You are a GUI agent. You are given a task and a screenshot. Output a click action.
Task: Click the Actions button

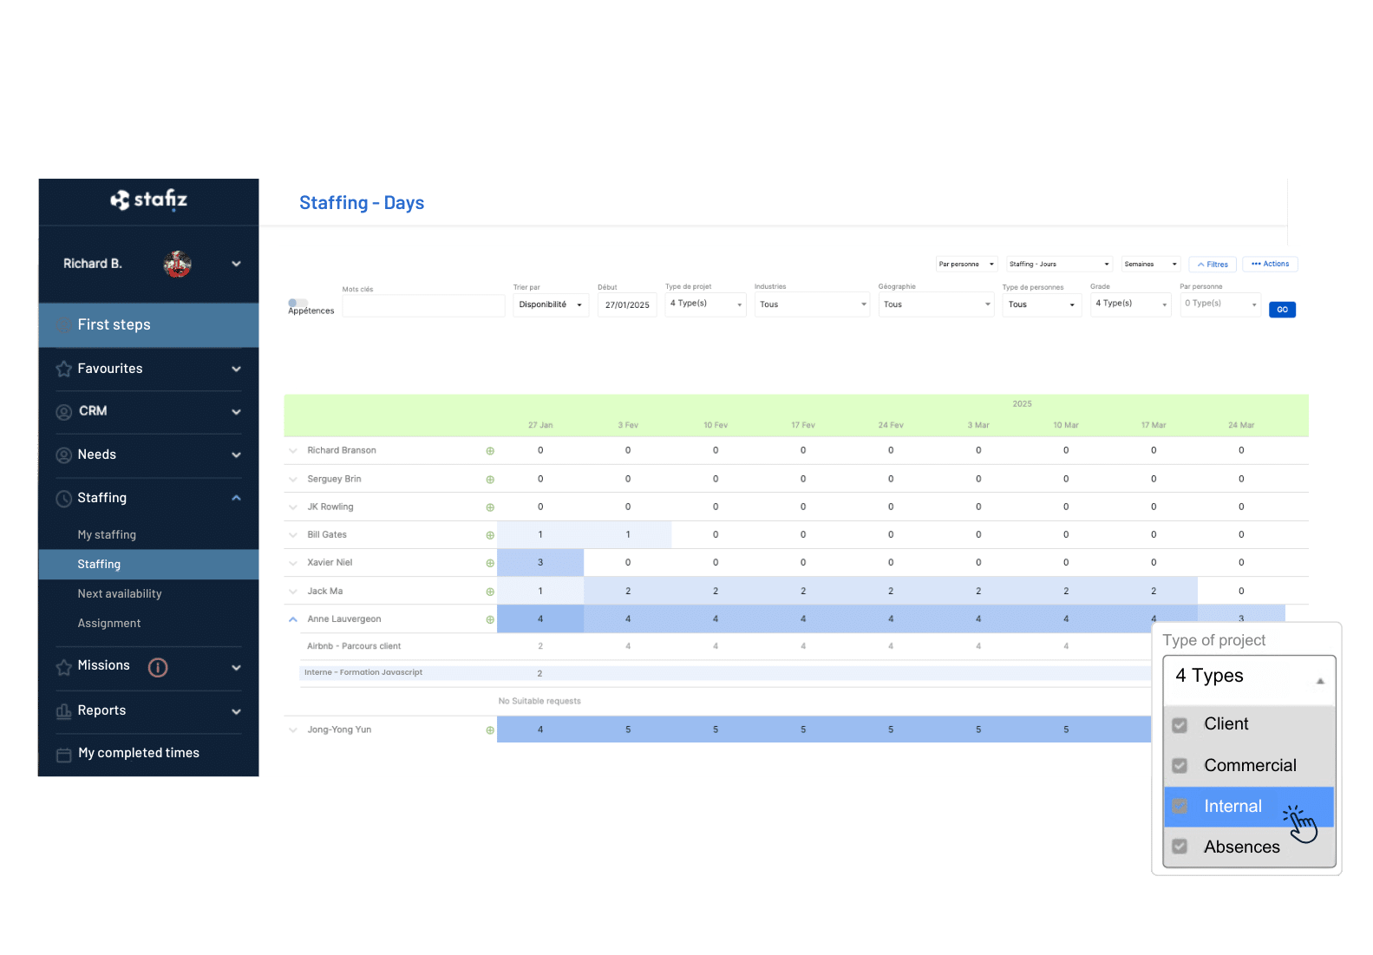tap(1270, 264)
